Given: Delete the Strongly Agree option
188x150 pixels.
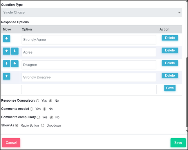Looking at the screenshot, I should point(170,38).
